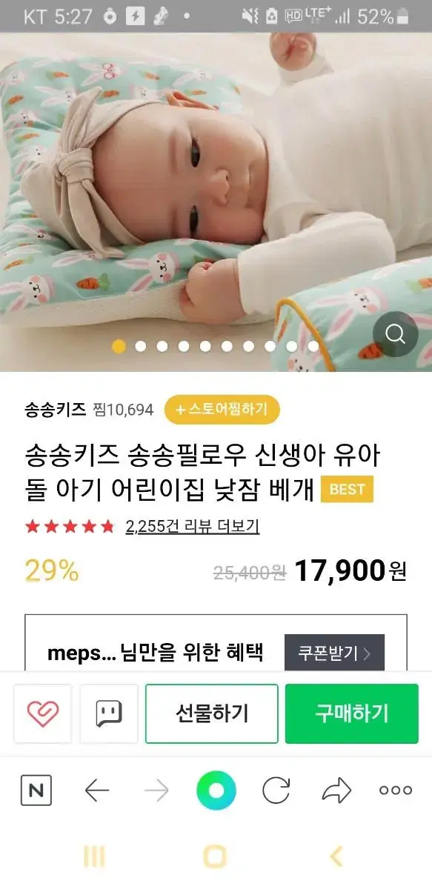Screen dimensions: 432x889
Task: Go back with the left arrow icon
Action: point(97,791)
